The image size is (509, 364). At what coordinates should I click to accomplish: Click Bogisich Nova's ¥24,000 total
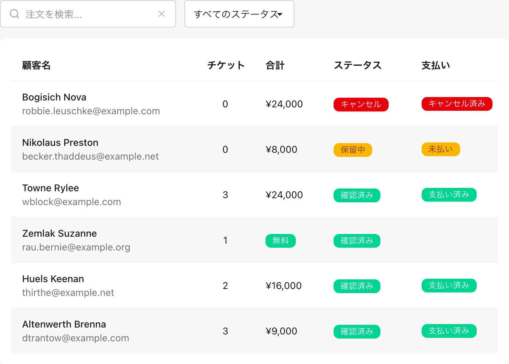[284, 104]
